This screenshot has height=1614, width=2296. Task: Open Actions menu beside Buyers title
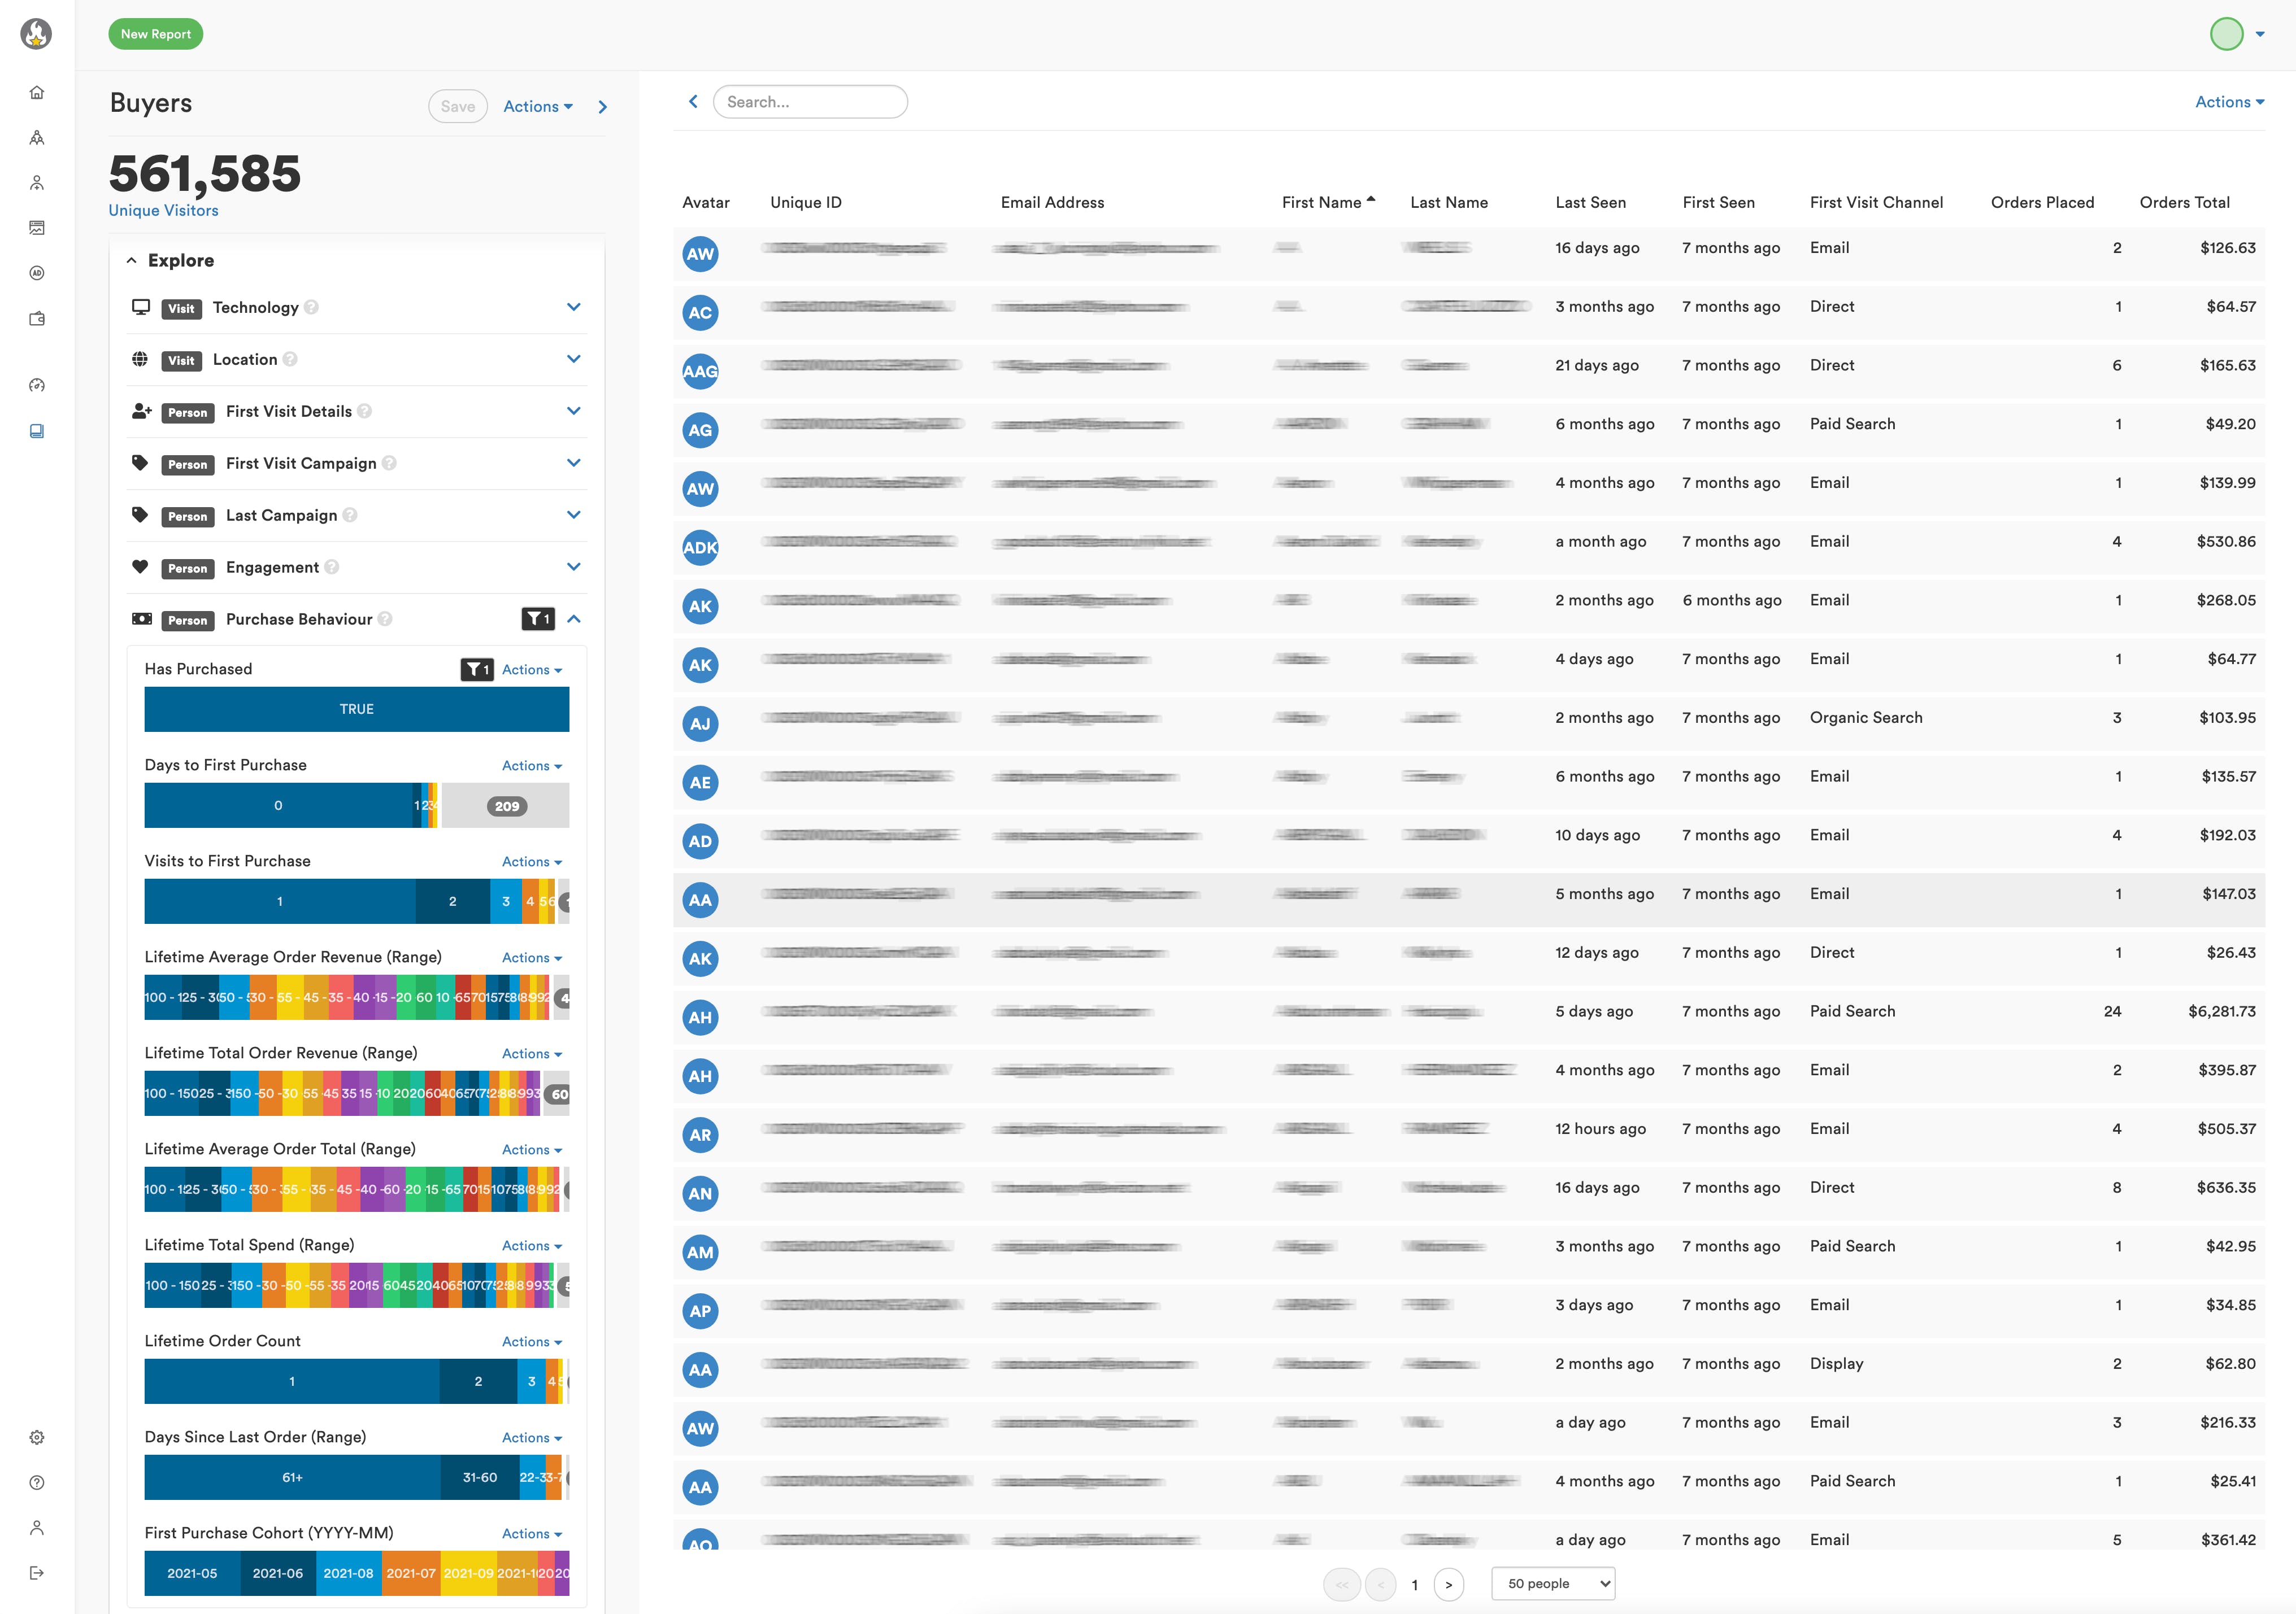coord(537,107)
